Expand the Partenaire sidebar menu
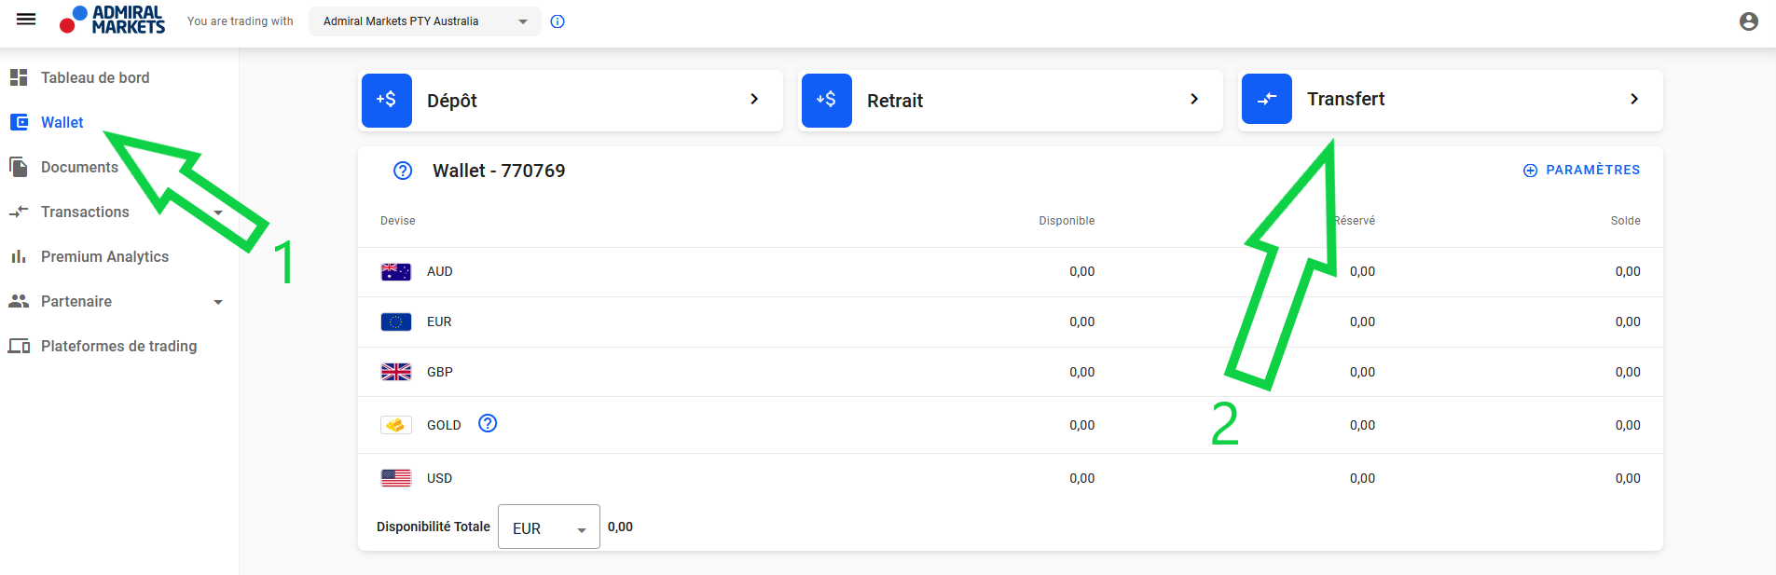Viewport: 1776px width, 575px height. click(x=217, y=302)
